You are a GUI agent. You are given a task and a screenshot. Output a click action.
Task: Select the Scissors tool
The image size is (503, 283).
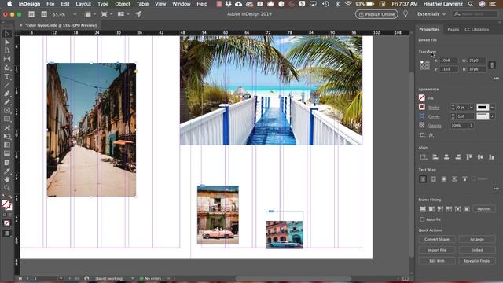(x=7, y=127)
